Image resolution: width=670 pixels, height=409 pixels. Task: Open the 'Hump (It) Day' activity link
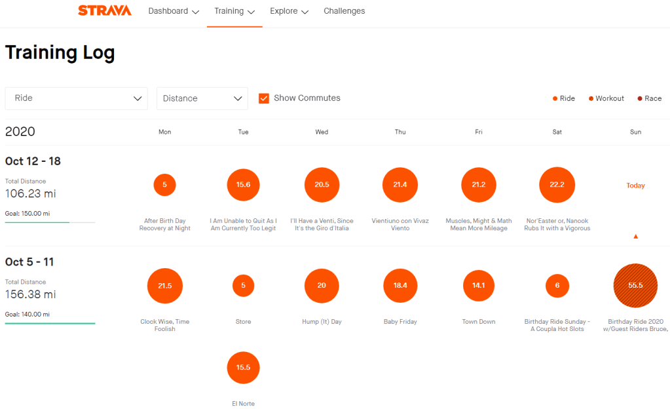pos(322,322)
